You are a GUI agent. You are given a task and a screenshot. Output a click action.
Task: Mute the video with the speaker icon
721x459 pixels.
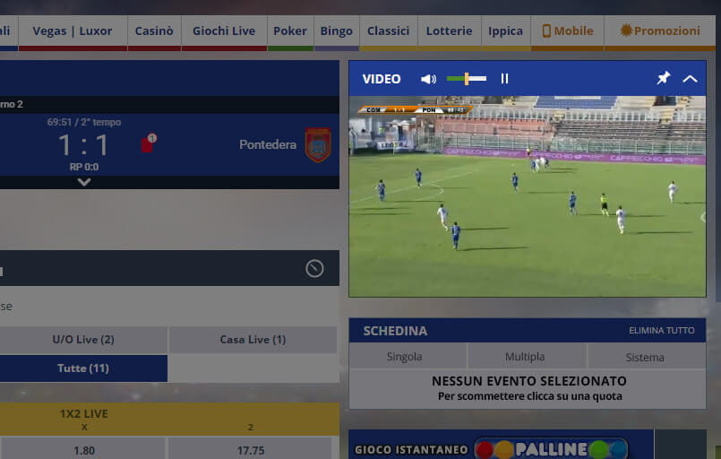point(428,79)
